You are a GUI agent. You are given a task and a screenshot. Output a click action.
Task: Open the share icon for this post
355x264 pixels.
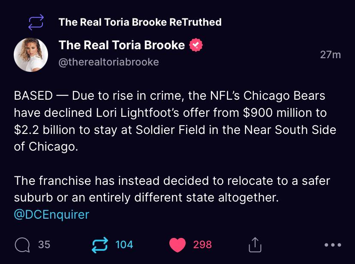(x=255, y=245)
